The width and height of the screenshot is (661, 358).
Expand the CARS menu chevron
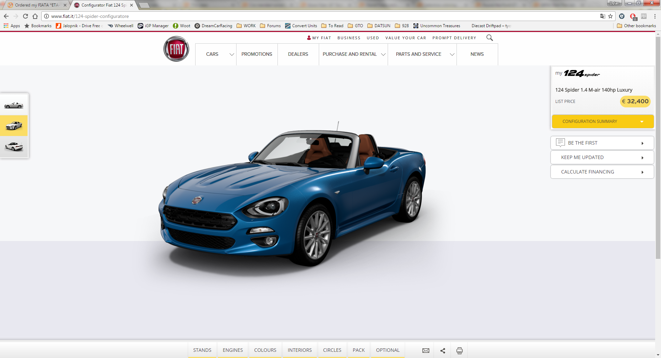tap(232, 54)
